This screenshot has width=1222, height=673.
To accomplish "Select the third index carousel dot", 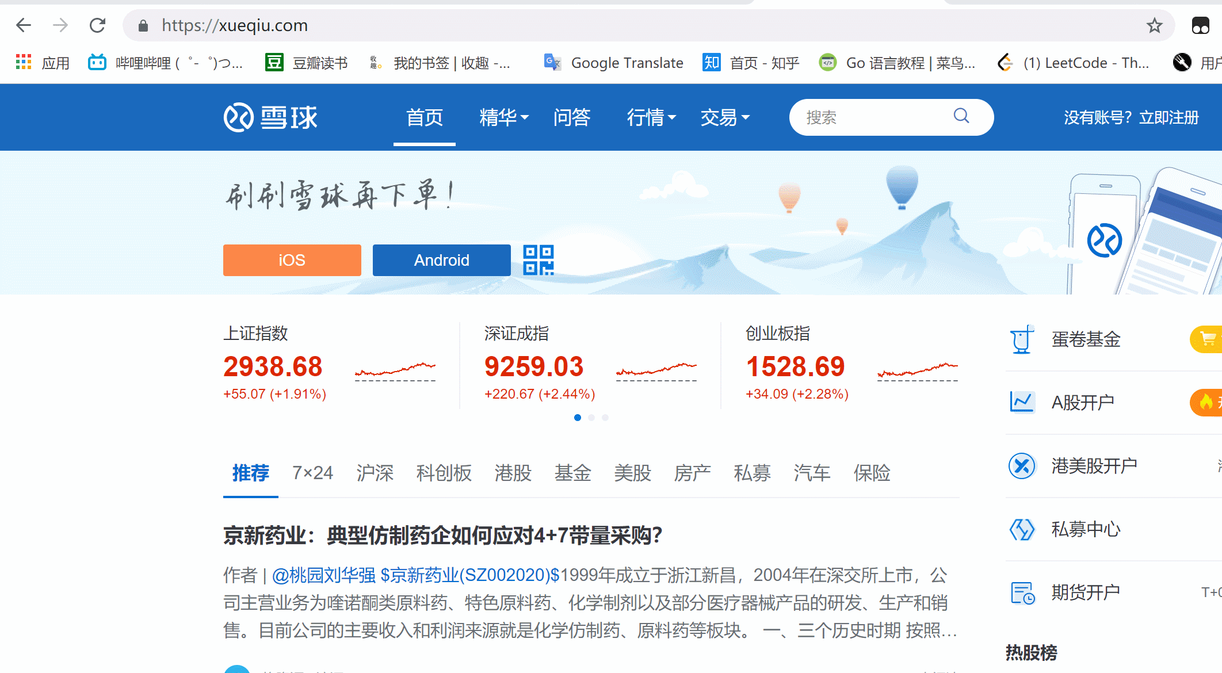I will click(x=605, y=418).
